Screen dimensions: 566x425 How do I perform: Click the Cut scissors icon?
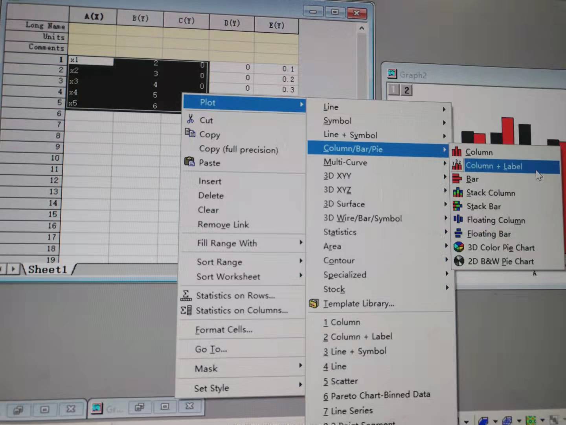pos(190,119)
